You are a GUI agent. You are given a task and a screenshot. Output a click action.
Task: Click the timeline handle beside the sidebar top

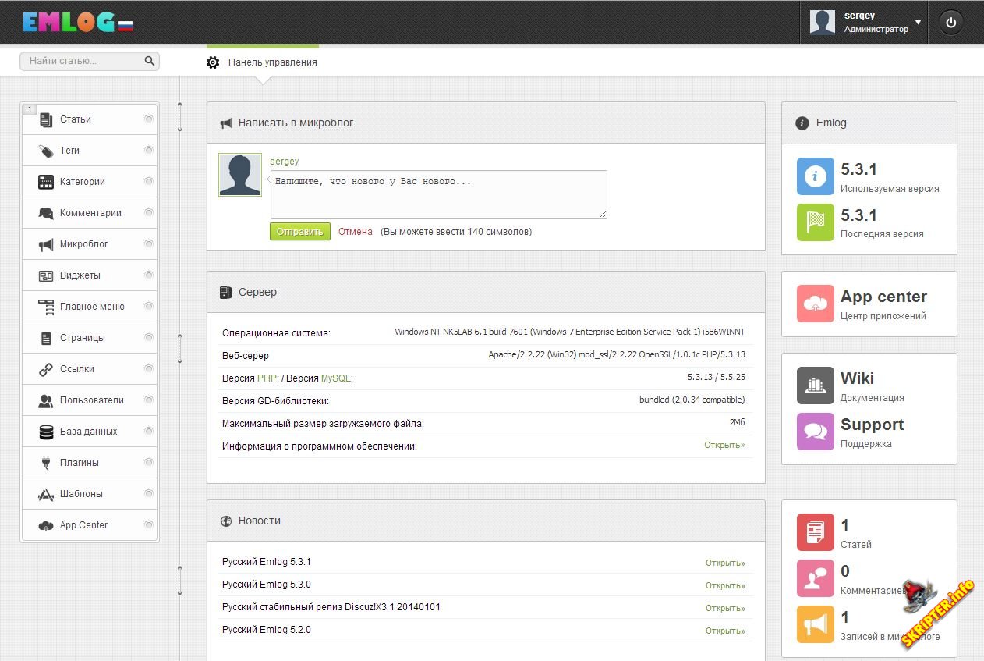click(x=180, y=117)
